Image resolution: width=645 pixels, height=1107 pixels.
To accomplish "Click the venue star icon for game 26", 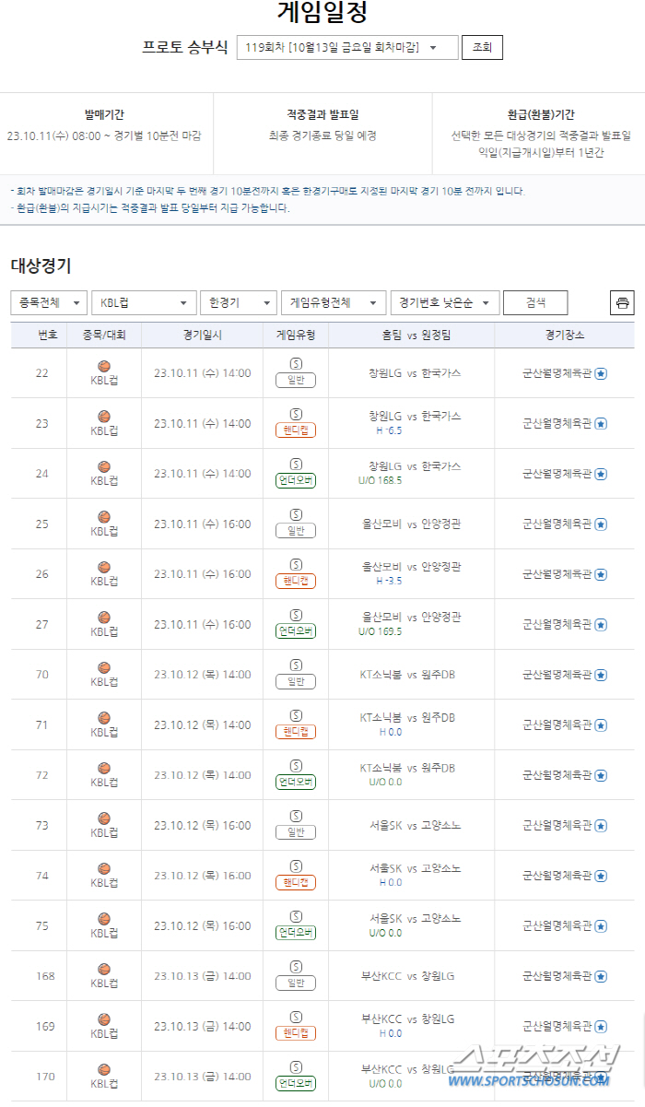I will (x=601, y=574).
